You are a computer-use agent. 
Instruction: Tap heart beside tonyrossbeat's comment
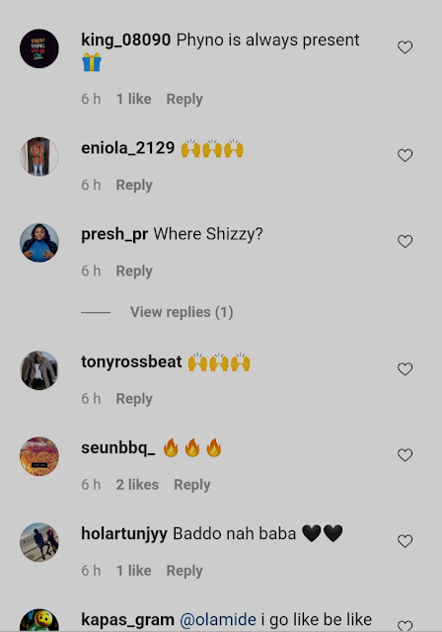pyautogui.click(x=405, y=368)
